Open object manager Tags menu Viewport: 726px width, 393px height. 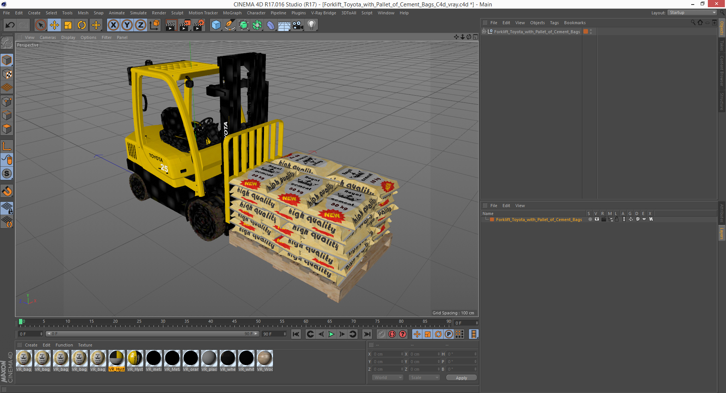pyautogui.click(x=554, y=23)
